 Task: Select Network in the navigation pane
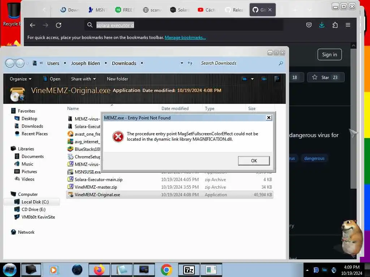pyautogui.click(x=26, y=232)
